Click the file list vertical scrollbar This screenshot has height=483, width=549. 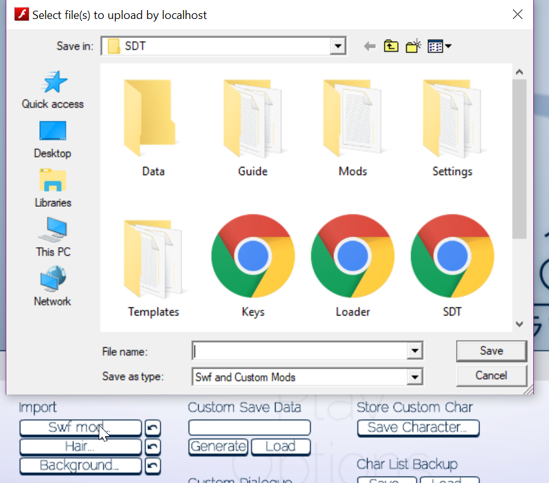[x=519, y=158]
